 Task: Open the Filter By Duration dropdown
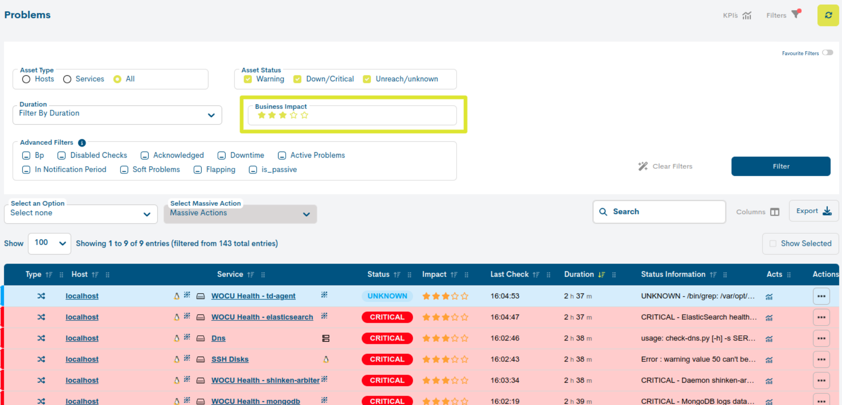pos(117,115)
